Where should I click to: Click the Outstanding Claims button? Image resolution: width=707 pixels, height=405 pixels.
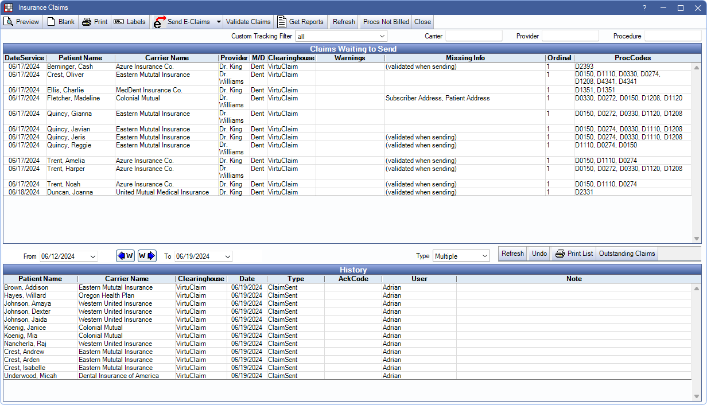627,254
